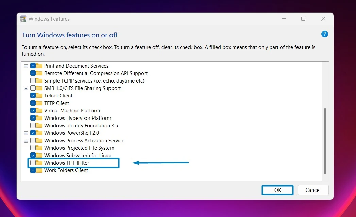Click the Remote Differential Compression folder icon
The height and width of the screenshot is (217, 356).
click(x=39, y=73)
